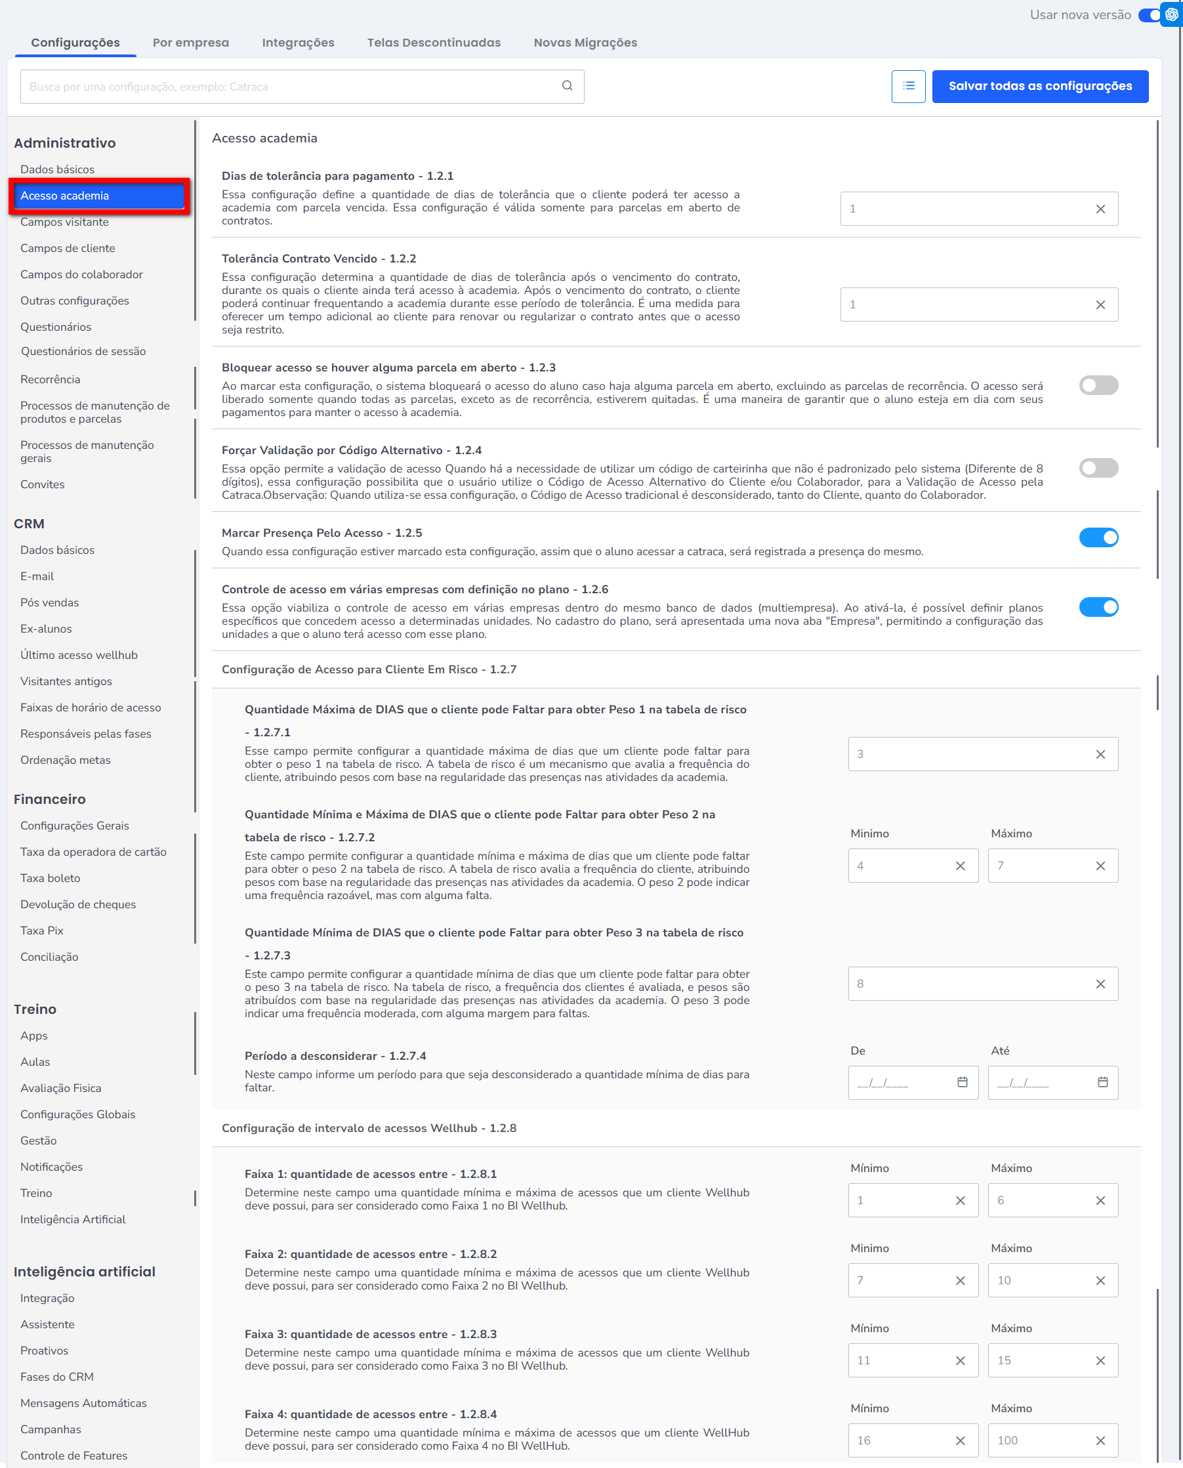Clear the payment tolerance days field

click(x=1100, y=209)
